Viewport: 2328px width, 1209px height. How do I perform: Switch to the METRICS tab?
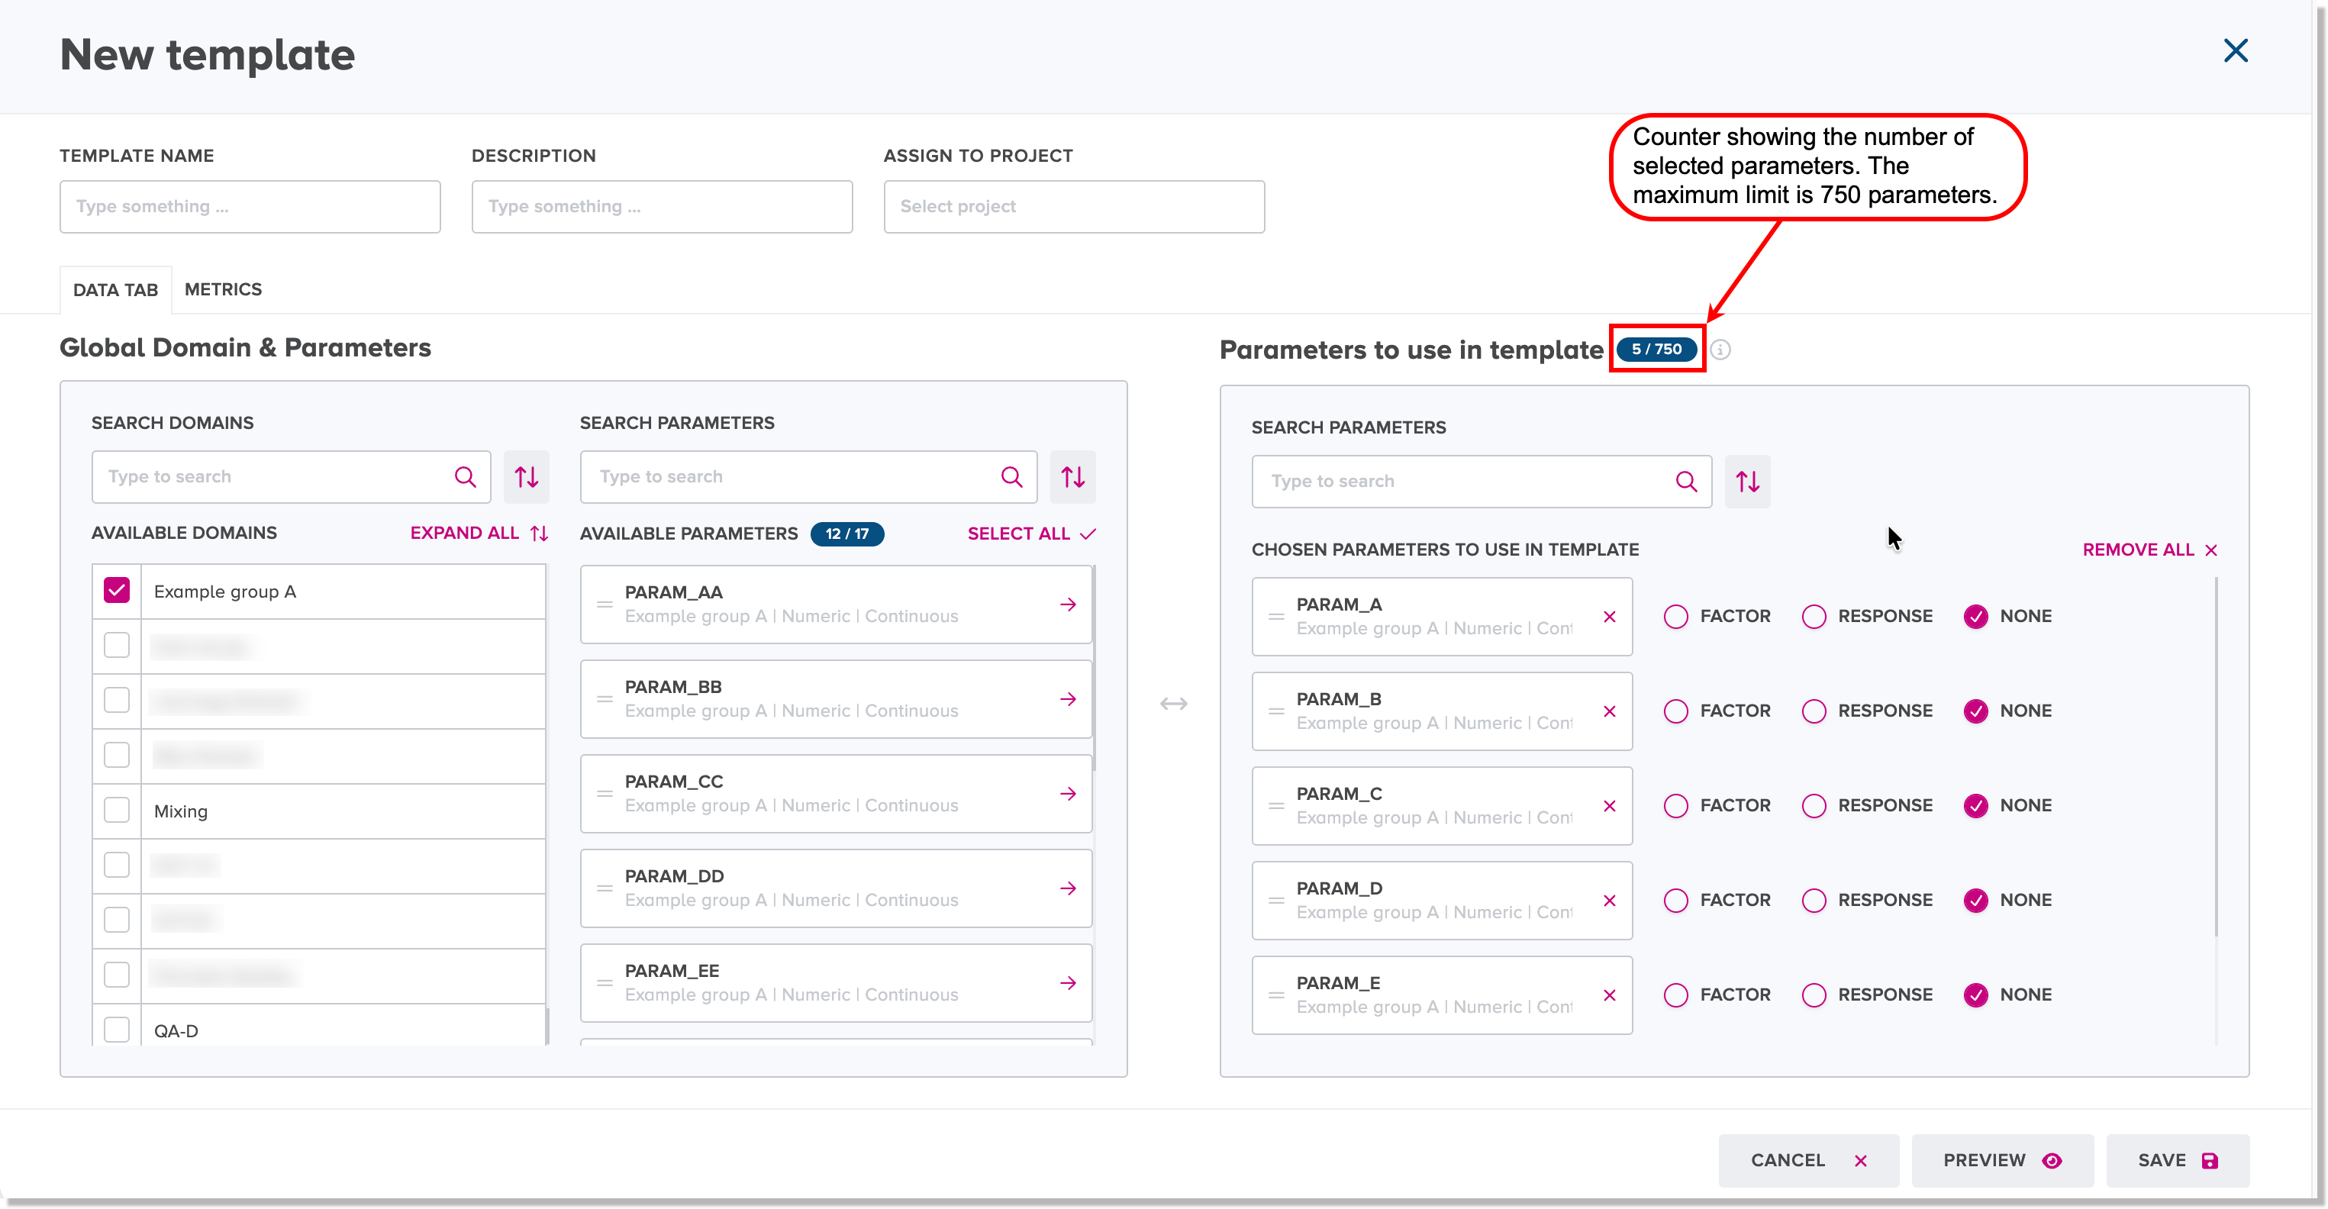tap(223, 289)
